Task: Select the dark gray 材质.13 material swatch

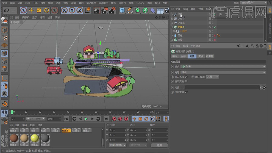Action: 45,138
